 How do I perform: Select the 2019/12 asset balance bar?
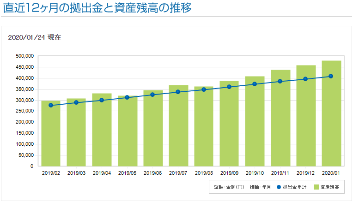pyautogui.click(x=306, y=116)
